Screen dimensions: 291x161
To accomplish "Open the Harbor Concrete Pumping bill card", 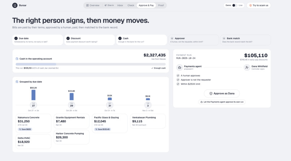I will coord(71,137).
